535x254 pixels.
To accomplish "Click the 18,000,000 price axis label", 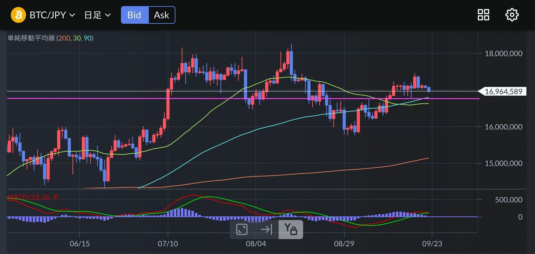I will pyautogui.click(x=503, y=54).
